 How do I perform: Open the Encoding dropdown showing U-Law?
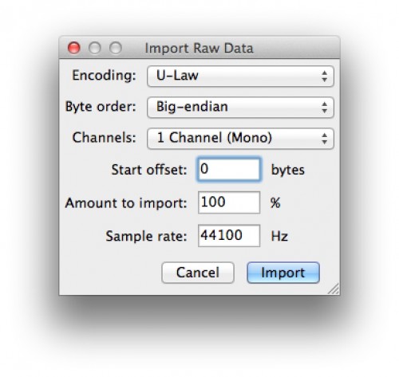pos(240,77)
